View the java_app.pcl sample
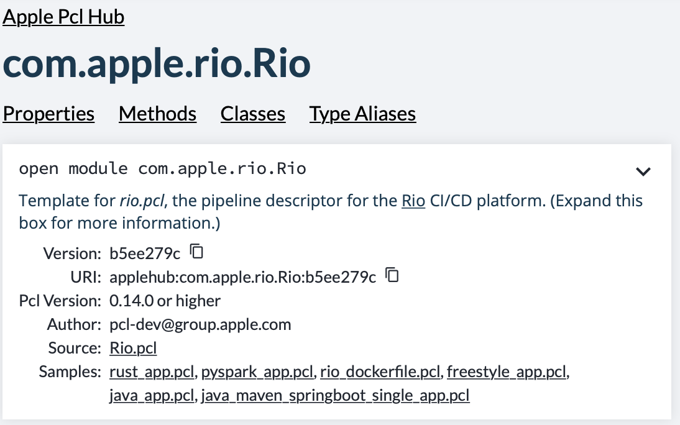Screen dimensions: 680x425 pos(152,395)
